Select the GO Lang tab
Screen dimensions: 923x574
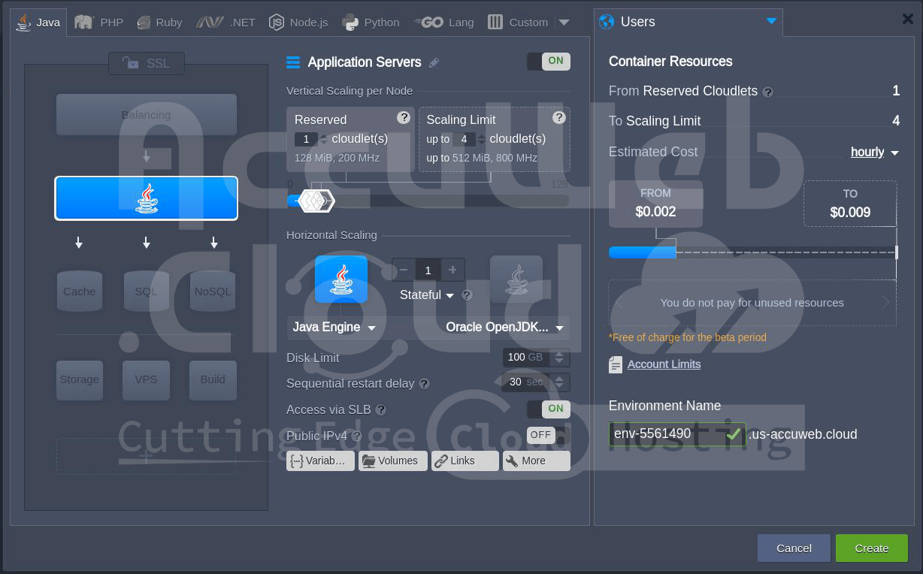(x=444, y=23)
